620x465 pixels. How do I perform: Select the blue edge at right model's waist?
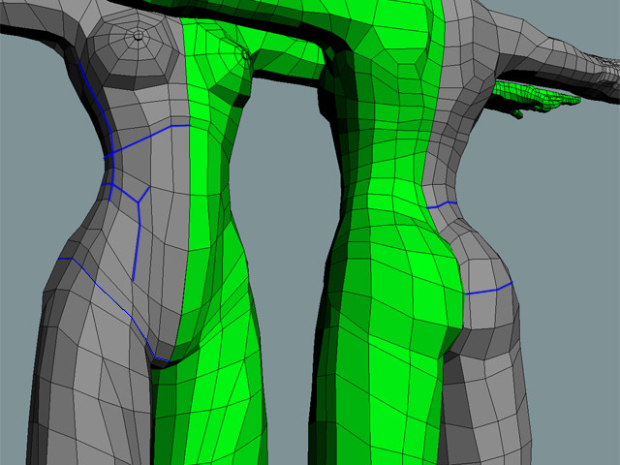click(x=441, y=204)
